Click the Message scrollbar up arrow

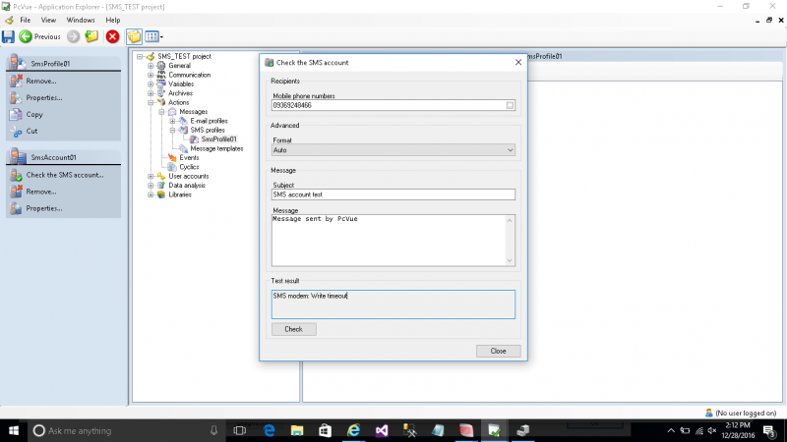coord(510,220)
